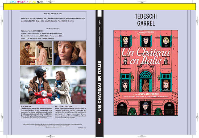Click the yellow color bar at top

tap(99, 7)
